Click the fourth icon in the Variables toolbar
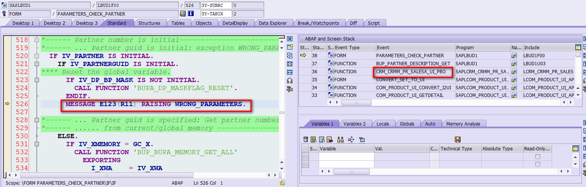Image resolution: width=586 pixels, height=187 pixels. pos(330,139)
